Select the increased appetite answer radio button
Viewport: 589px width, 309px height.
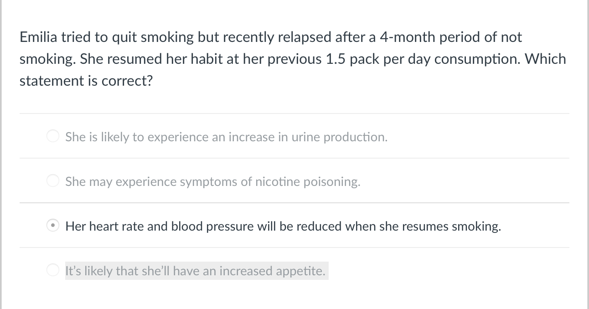(x=53, y=270)
